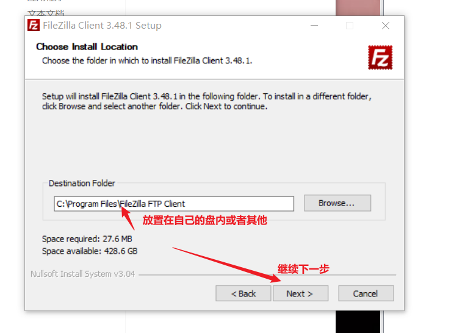This screenshot has width=454, height=333.
Task: Click the red '继续下一步' annotation text
Action: 303,269
